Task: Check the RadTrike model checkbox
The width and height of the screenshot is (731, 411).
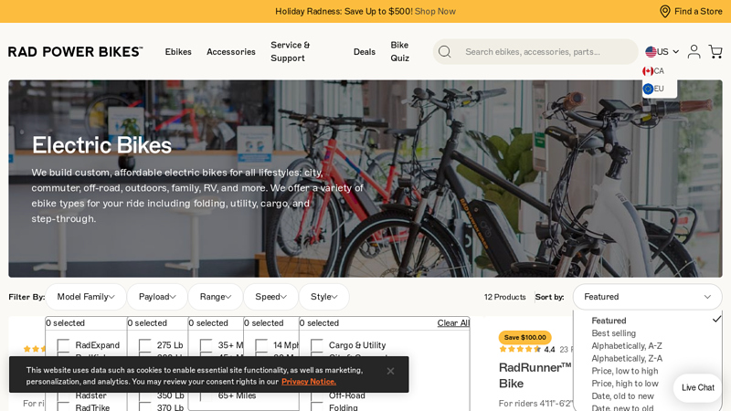Action: [63, 407]
